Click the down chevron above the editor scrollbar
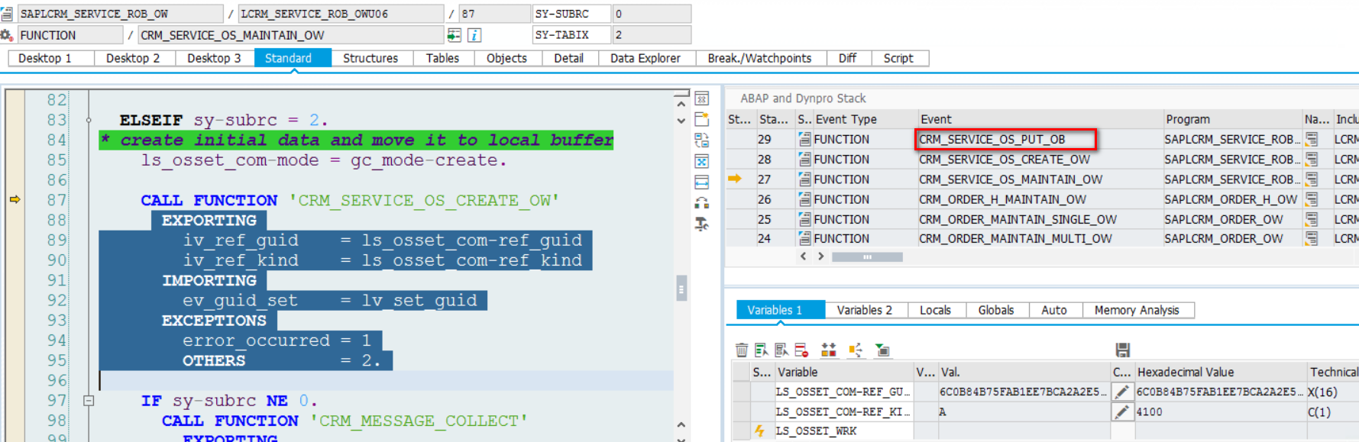 pyautogui.click(x=681, y=121)
